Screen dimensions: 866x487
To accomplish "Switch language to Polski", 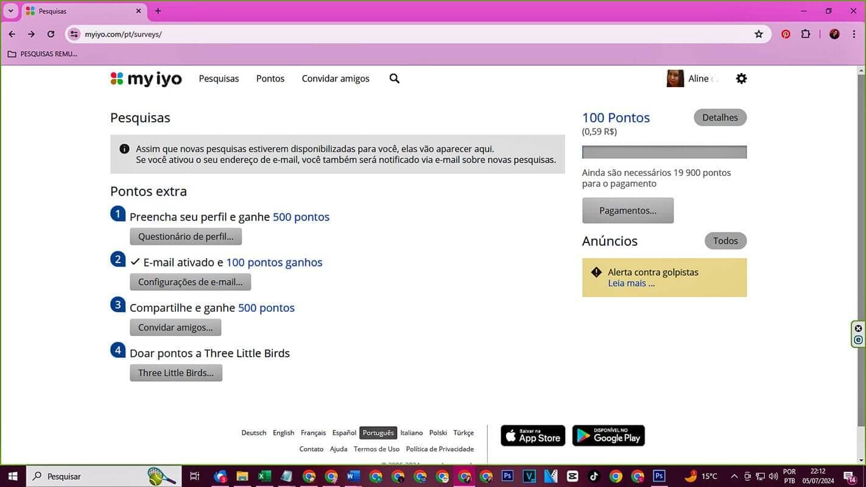I will pos(438,433).
